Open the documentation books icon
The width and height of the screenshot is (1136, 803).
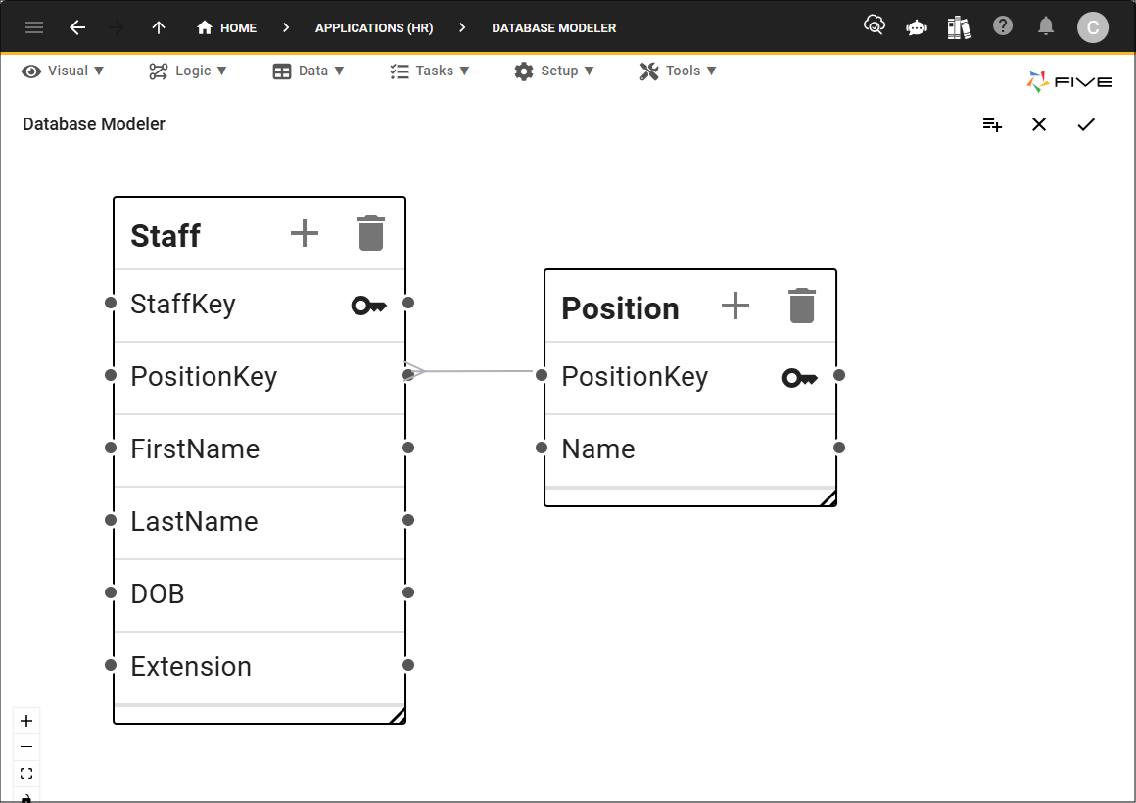point(959,27)
